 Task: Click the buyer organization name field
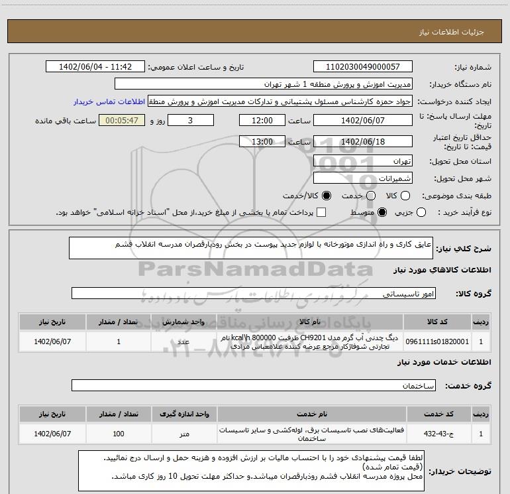tap(264, 84)
